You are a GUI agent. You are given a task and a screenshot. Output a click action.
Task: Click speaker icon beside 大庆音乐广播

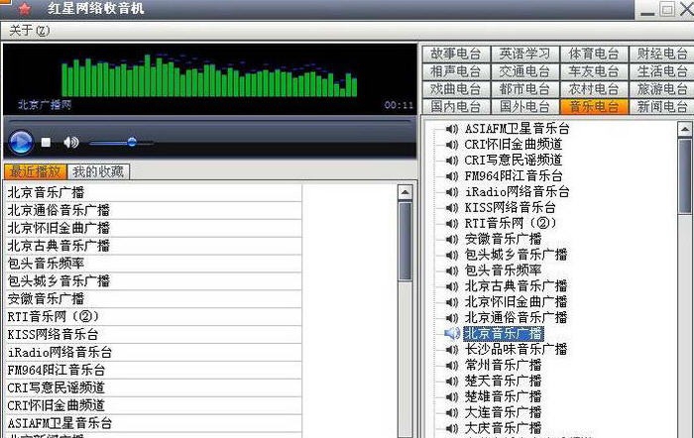pyautogui.click(x=451, y=428)
